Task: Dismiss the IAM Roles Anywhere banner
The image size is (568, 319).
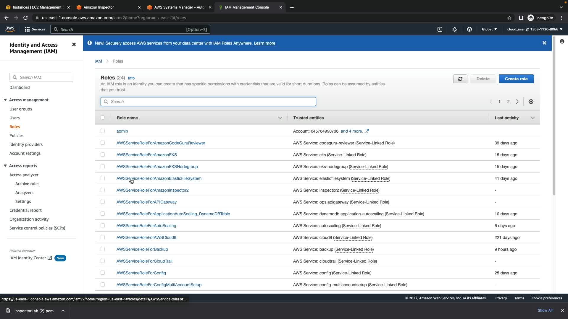Action: pyautogui.click(x=544, y=43)
